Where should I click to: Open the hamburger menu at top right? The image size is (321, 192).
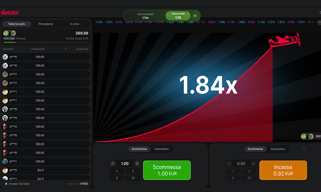[x=320, y=13]
